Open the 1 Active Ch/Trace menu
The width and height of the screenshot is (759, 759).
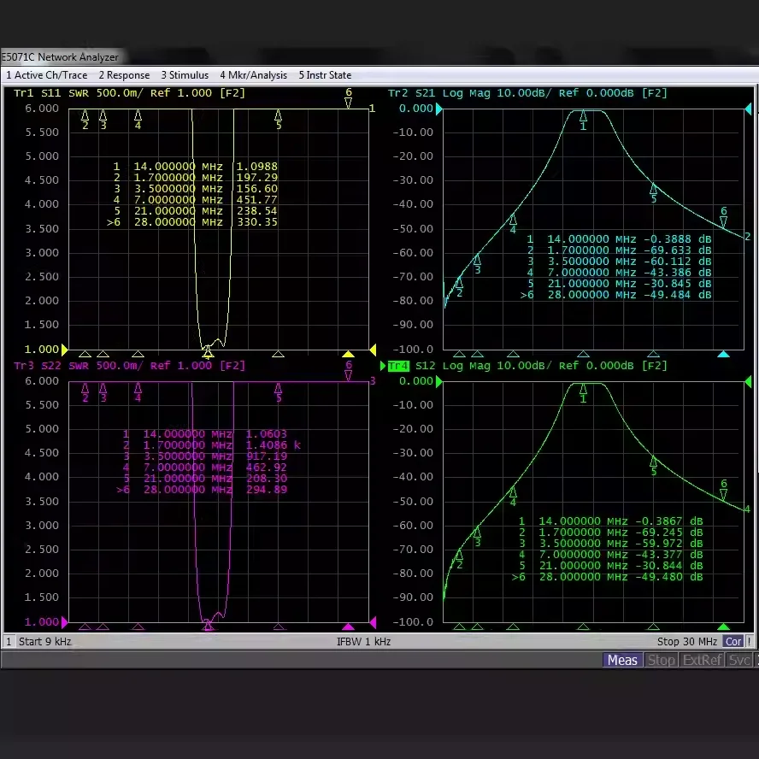point(47,75)
